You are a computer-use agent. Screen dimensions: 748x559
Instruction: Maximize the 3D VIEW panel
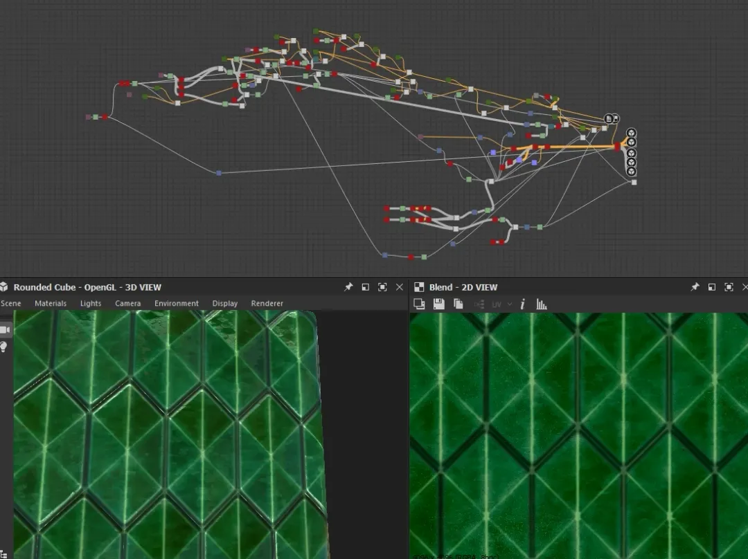coord(382,287)
